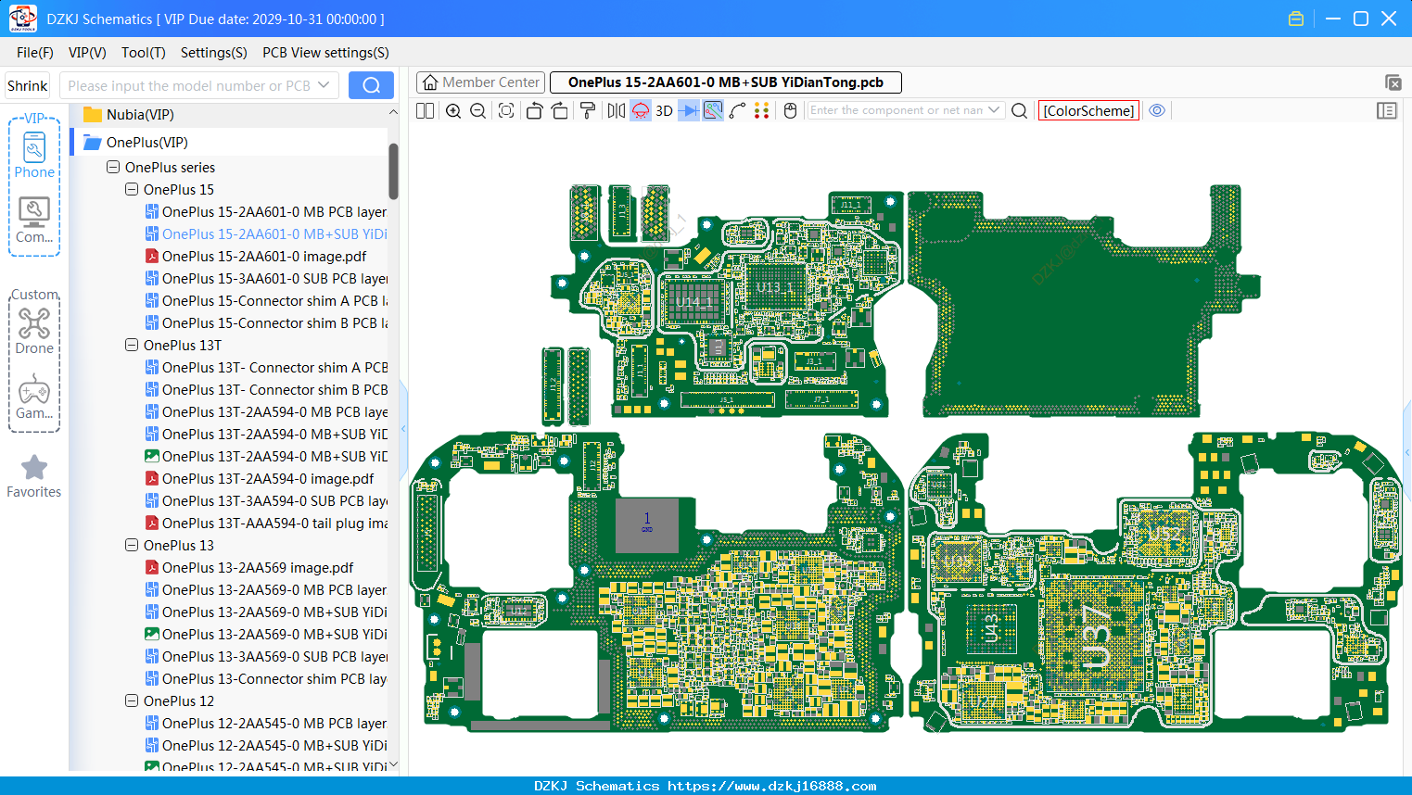The height and width of the screenshot is (795, 1412).
Task: Click the DZKJ logo in the title bar
Action: click(22, 19)
